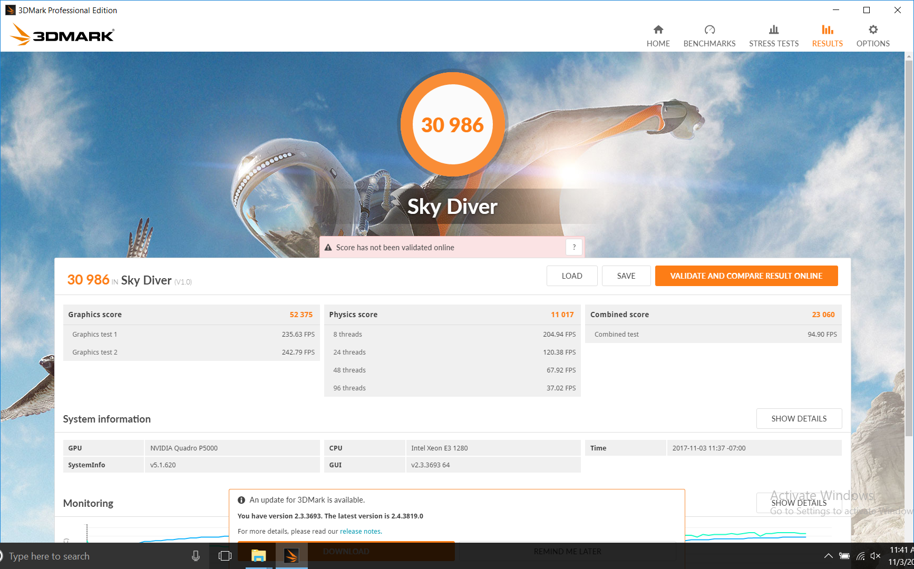The height and width of the screenshot is (569, 914).
Task: Show details for System information
Action: (799, 418)
